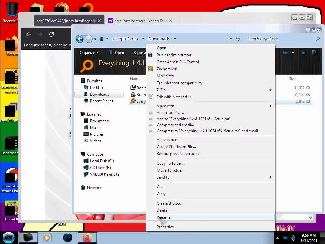Click Downloads breadcrumb in address bar

pos(159,39)
